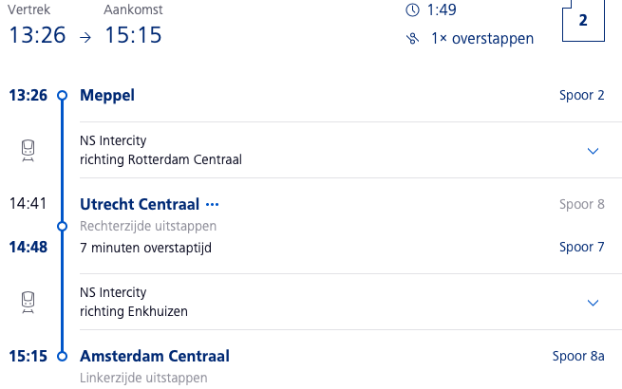The height and width of the screenshot is (389, 622).
Task: Open the three-dots menu next to Utrecht Centraal
Action: tap(212, 205)
